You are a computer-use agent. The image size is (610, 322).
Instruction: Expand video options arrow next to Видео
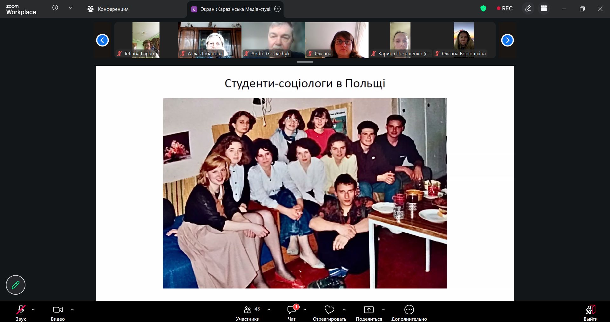72,310
